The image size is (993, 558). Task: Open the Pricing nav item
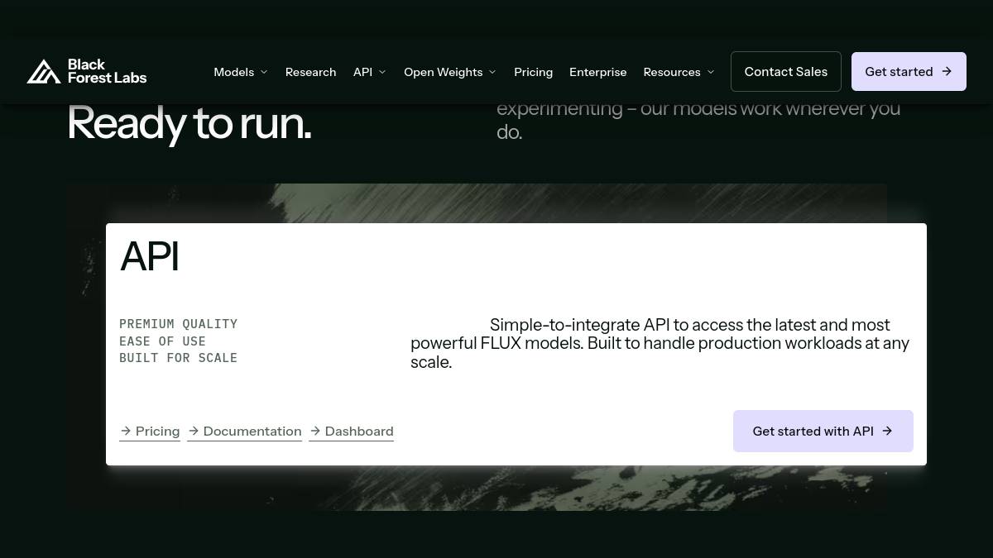(x=533, y=72)
